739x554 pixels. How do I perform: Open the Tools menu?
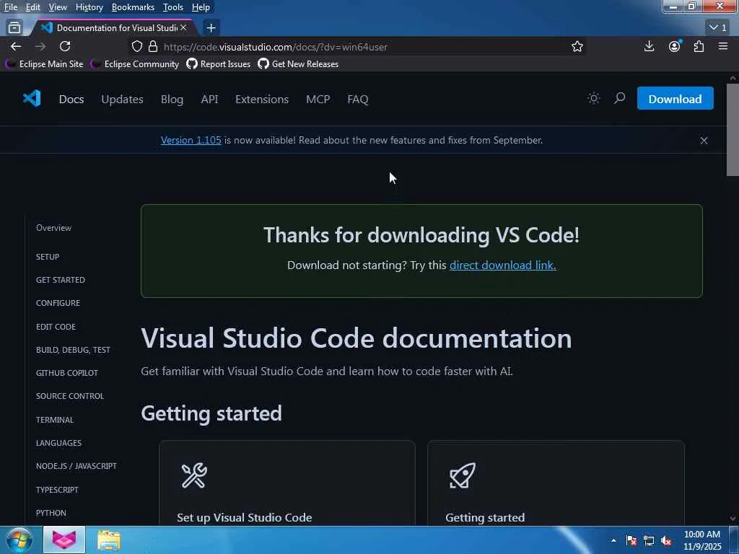(173, 7)
